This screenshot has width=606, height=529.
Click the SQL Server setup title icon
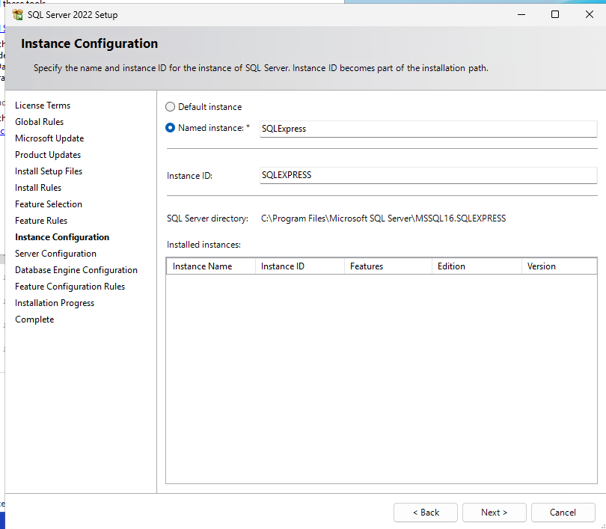click(x=17, y=15)
